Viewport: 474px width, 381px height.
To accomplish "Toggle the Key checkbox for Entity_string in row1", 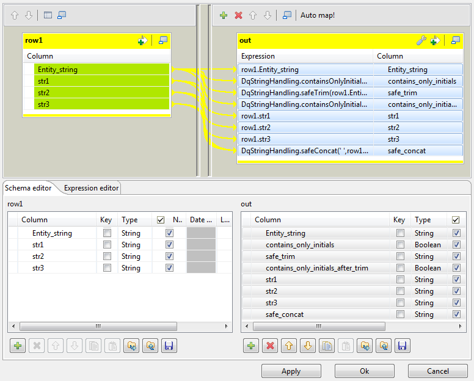I will tap(108, 233).
